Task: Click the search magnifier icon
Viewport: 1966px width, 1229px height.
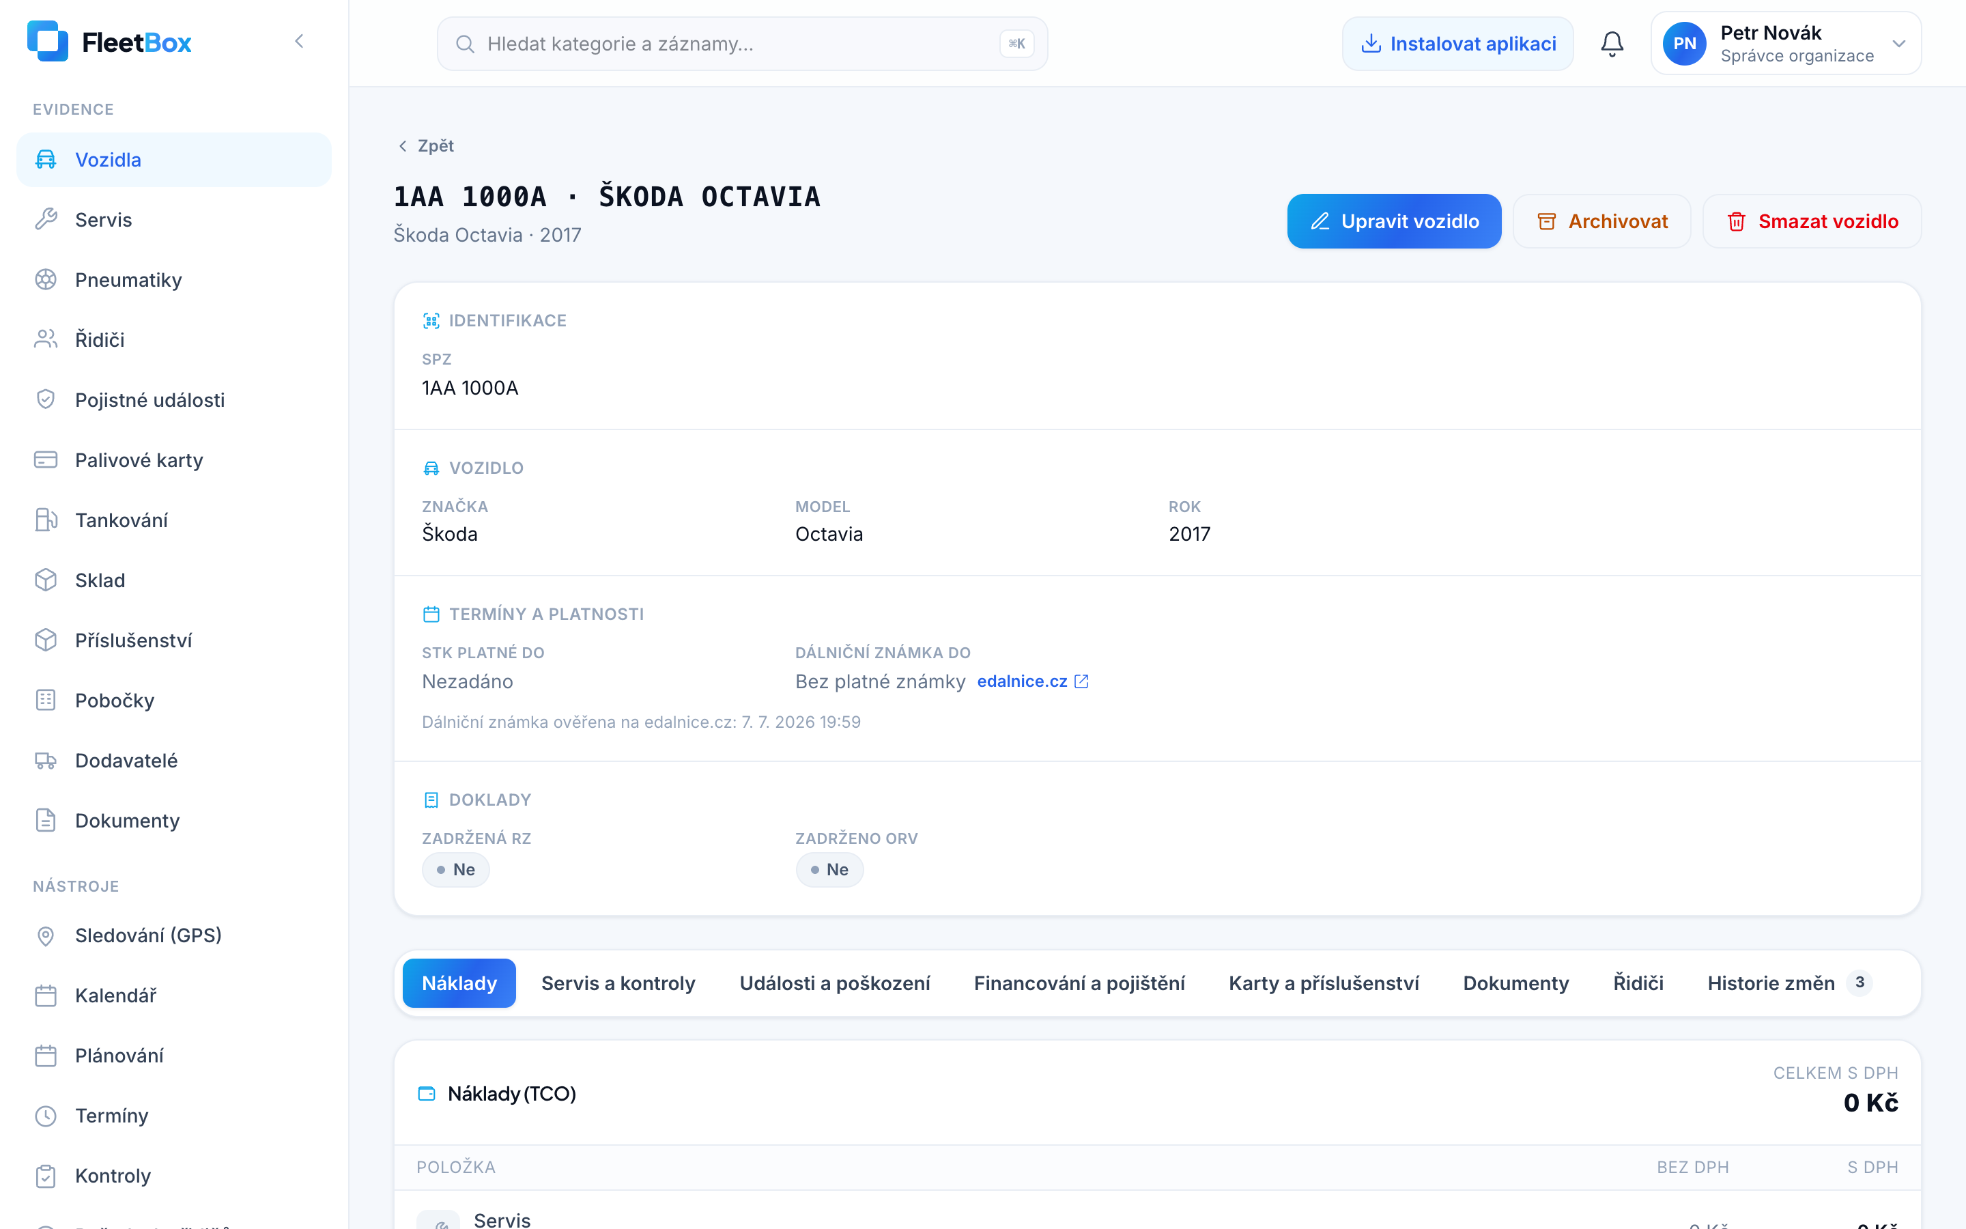Action: tap(466, 44)
